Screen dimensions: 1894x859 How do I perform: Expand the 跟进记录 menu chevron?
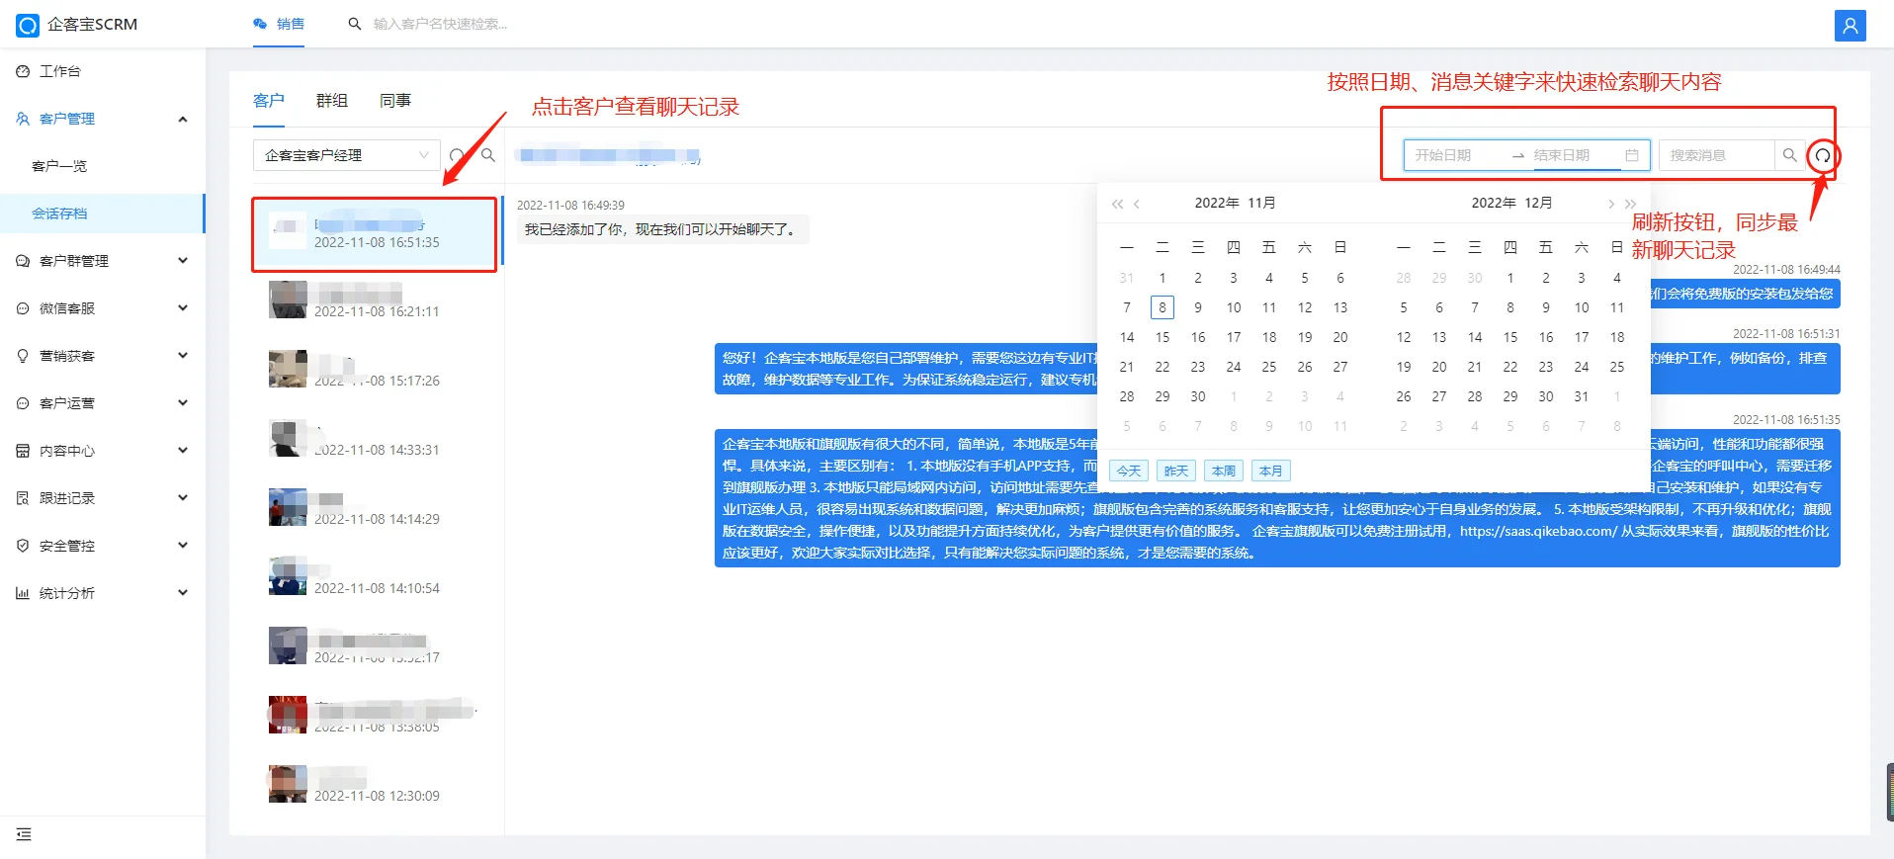point(183,498)
